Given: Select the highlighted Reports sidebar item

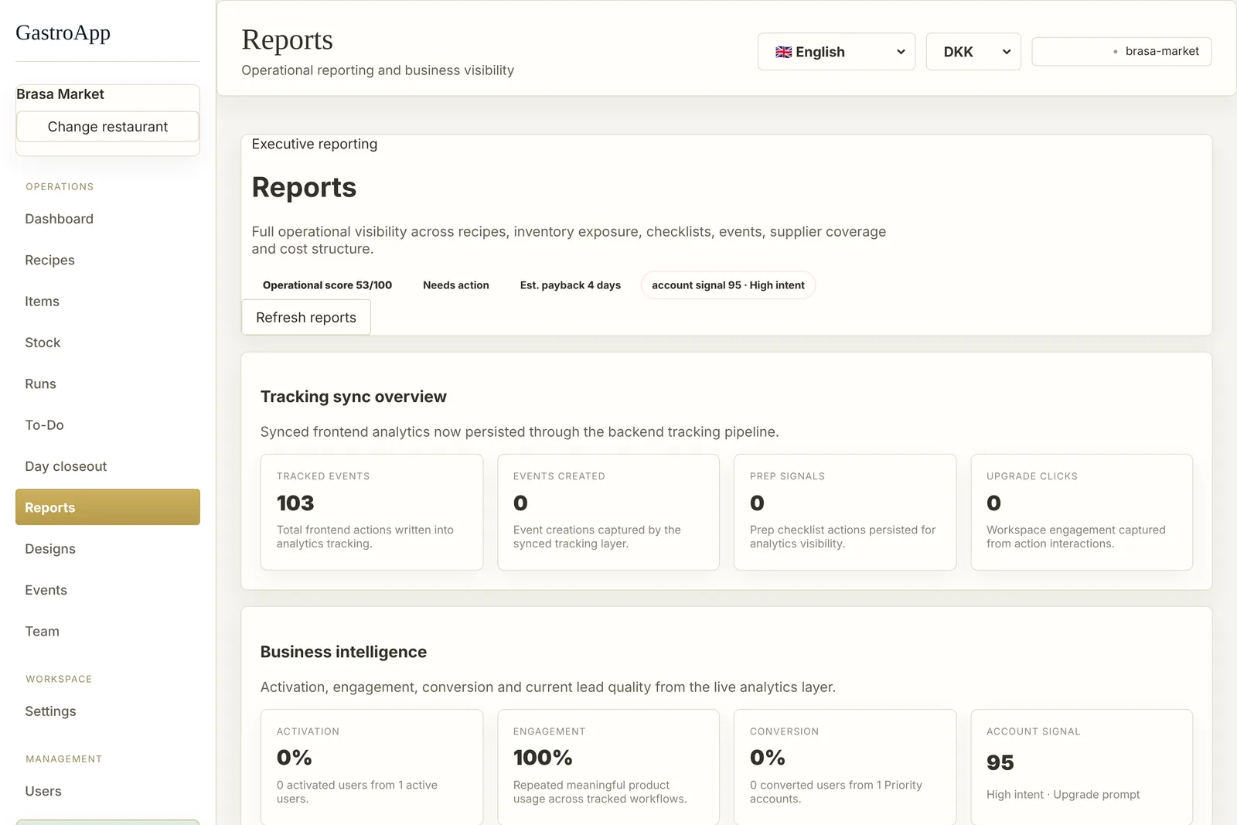Looking at the screenshot, I should click(x=107, y=507).
